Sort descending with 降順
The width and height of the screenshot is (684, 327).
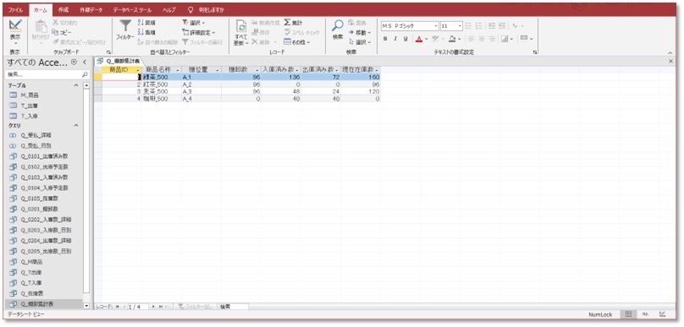147,32
